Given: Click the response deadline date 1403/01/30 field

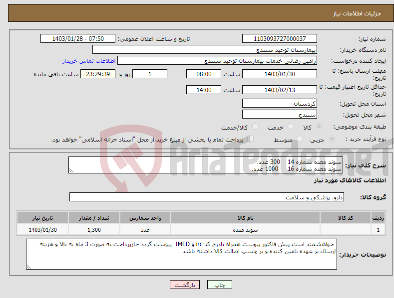Looking at the screenshot, I should coord(280,74).
